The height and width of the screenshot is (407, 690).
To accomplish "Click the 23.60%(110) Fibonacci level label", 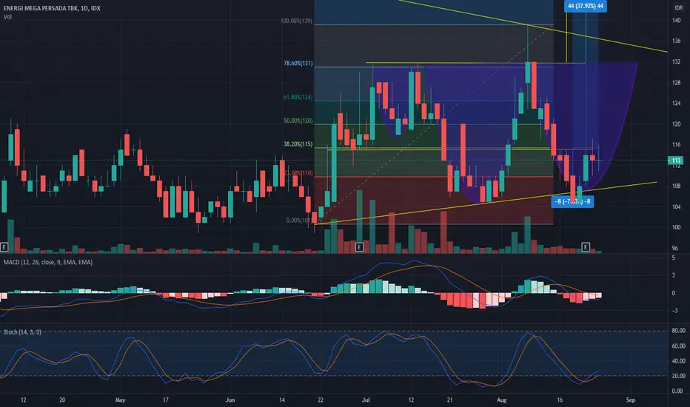I will coord(298,173).
